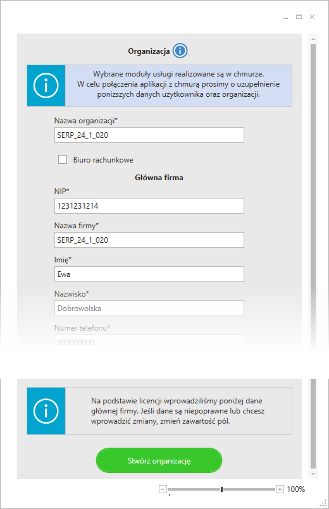329x509 pixels.
Task: Focus the NIP input field
Action: point(149,205)
